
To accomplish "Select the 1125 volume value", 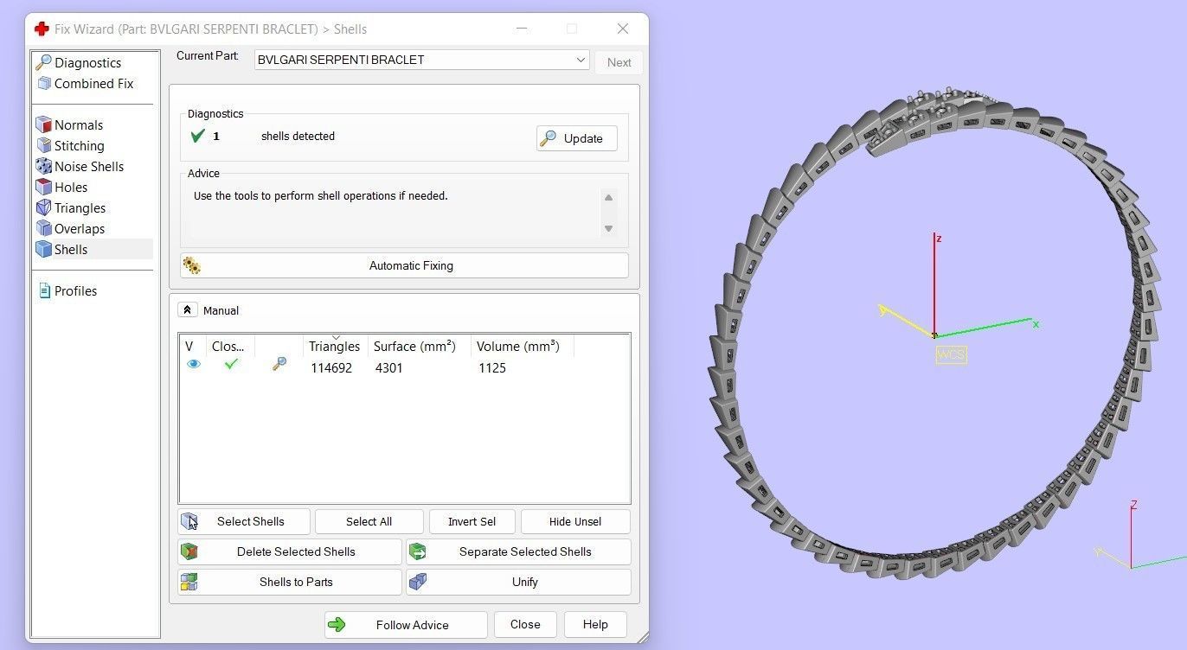I will click(491, 367).
